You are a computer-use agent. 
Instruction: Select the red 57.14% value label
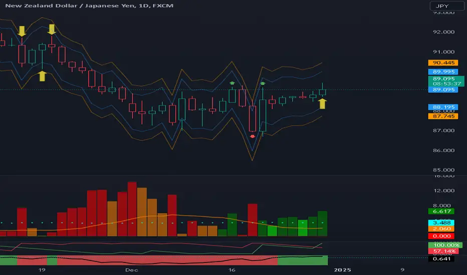[443, 251]
